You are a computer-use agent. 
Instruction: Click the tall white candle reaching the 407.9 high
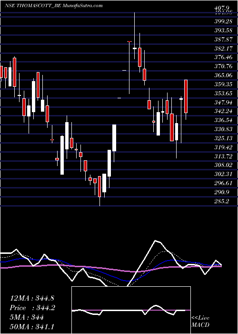(135, 36)
